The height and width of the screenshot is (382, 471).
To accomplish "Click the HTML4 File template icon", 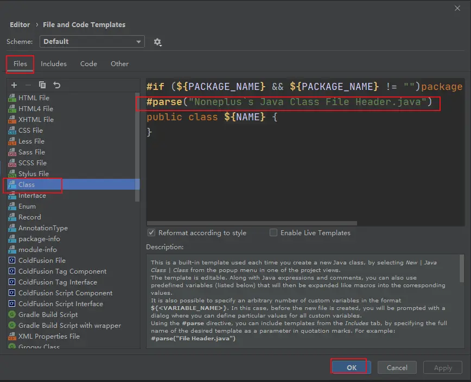I will (12, 109).
